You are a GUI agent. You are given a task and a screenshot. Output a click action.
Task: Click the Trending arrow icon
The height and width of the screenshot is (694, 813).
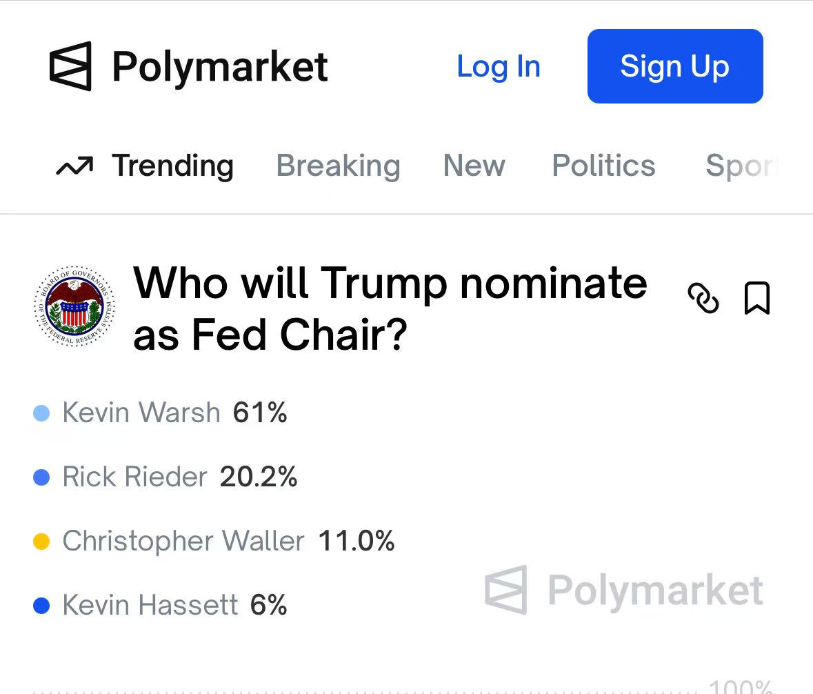click(74, 166)
